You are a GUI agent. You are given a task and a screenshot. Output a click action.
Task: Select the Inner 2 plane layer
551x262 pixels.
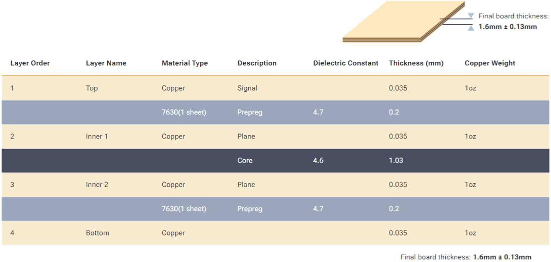(275, 185)
